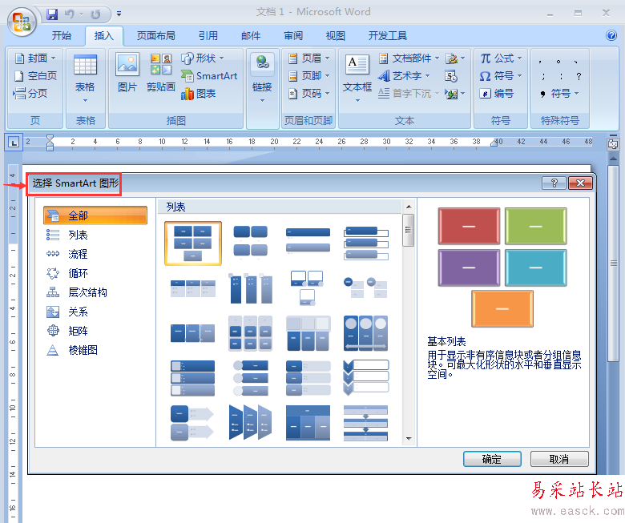Select the 列表 category
The image size is (625, 523).
[x=95, y=235]
